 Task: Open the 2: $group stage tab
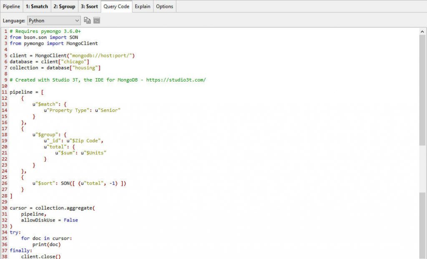coord(65,6)
